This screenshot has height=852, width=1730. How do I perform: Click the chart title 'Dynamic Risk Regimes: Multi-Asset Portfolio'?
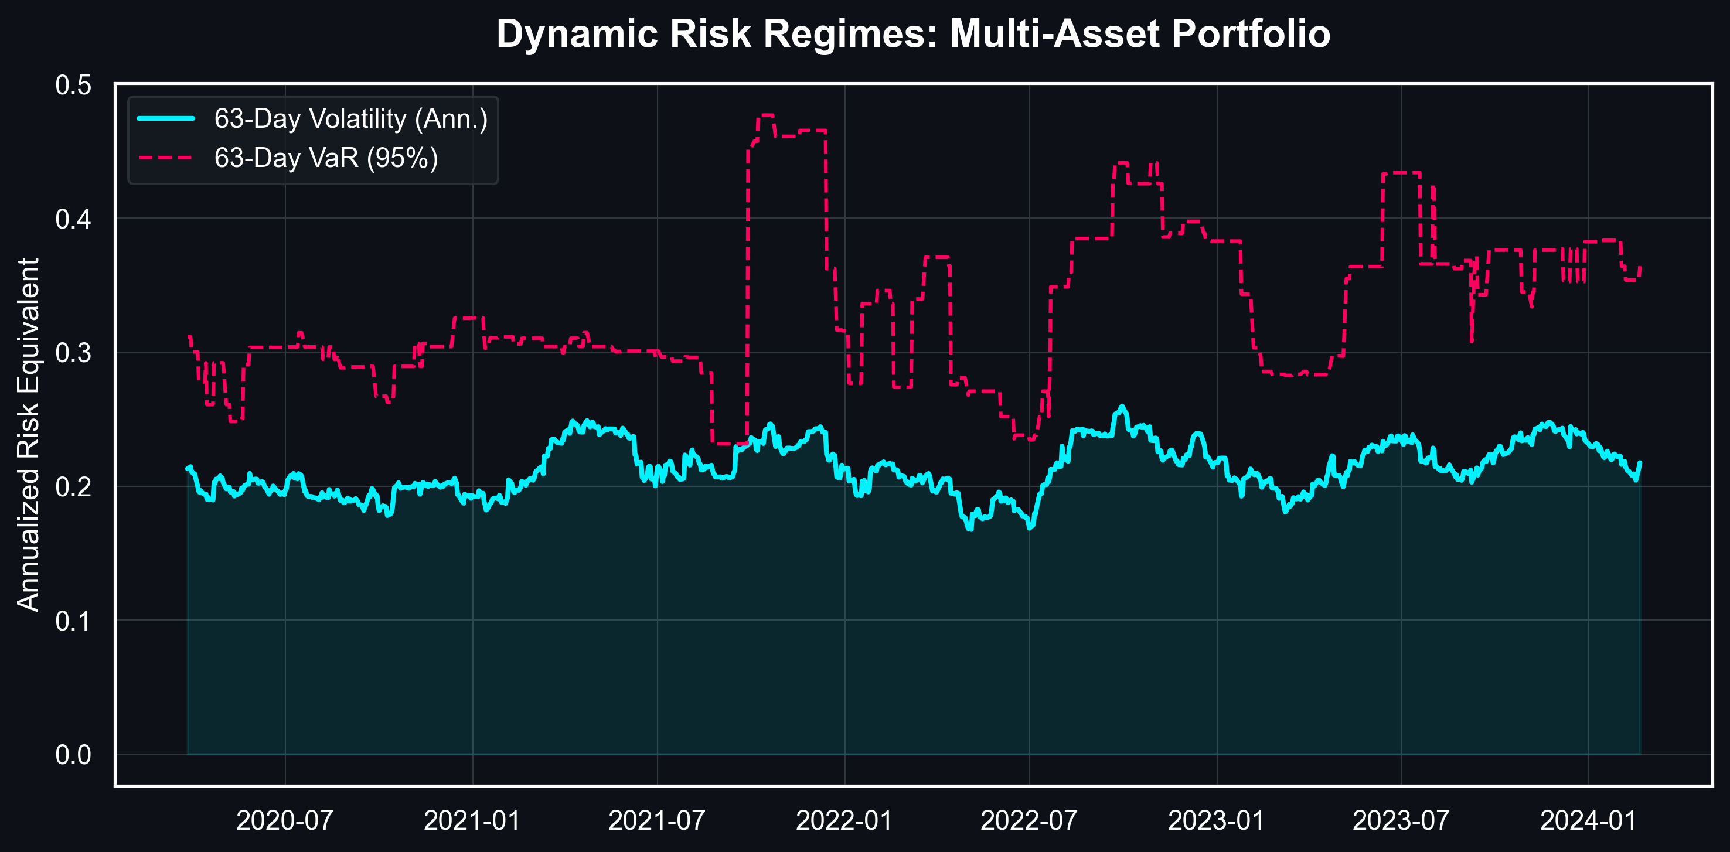[914, 33]
